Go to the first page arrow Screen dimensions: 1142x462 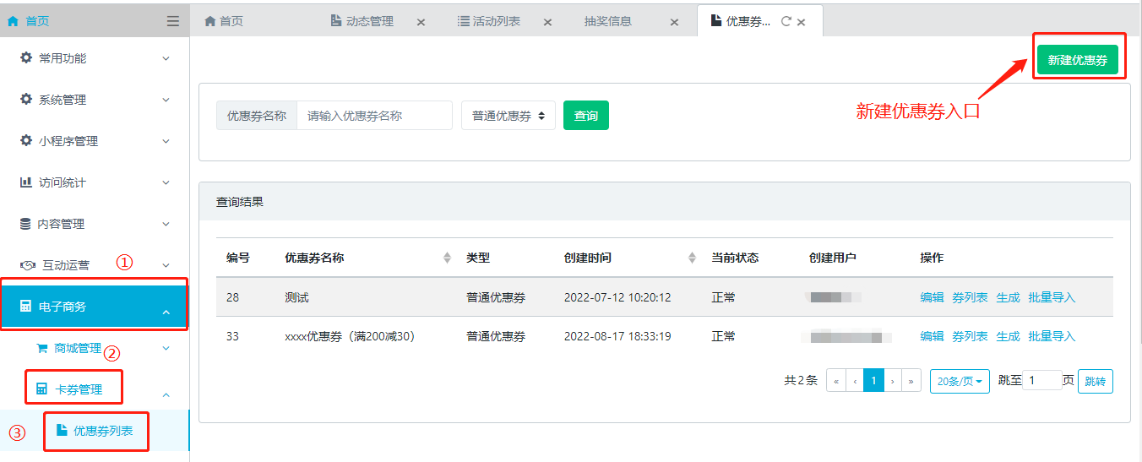coord(836,381)
